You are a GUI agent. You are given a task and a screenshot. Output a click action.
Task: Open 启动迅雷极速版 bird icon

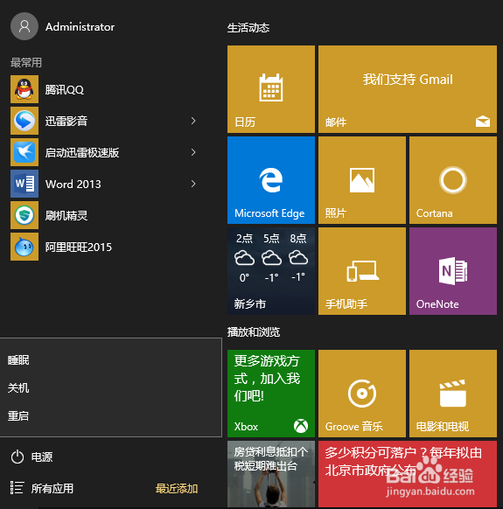[x=24, y=152]
